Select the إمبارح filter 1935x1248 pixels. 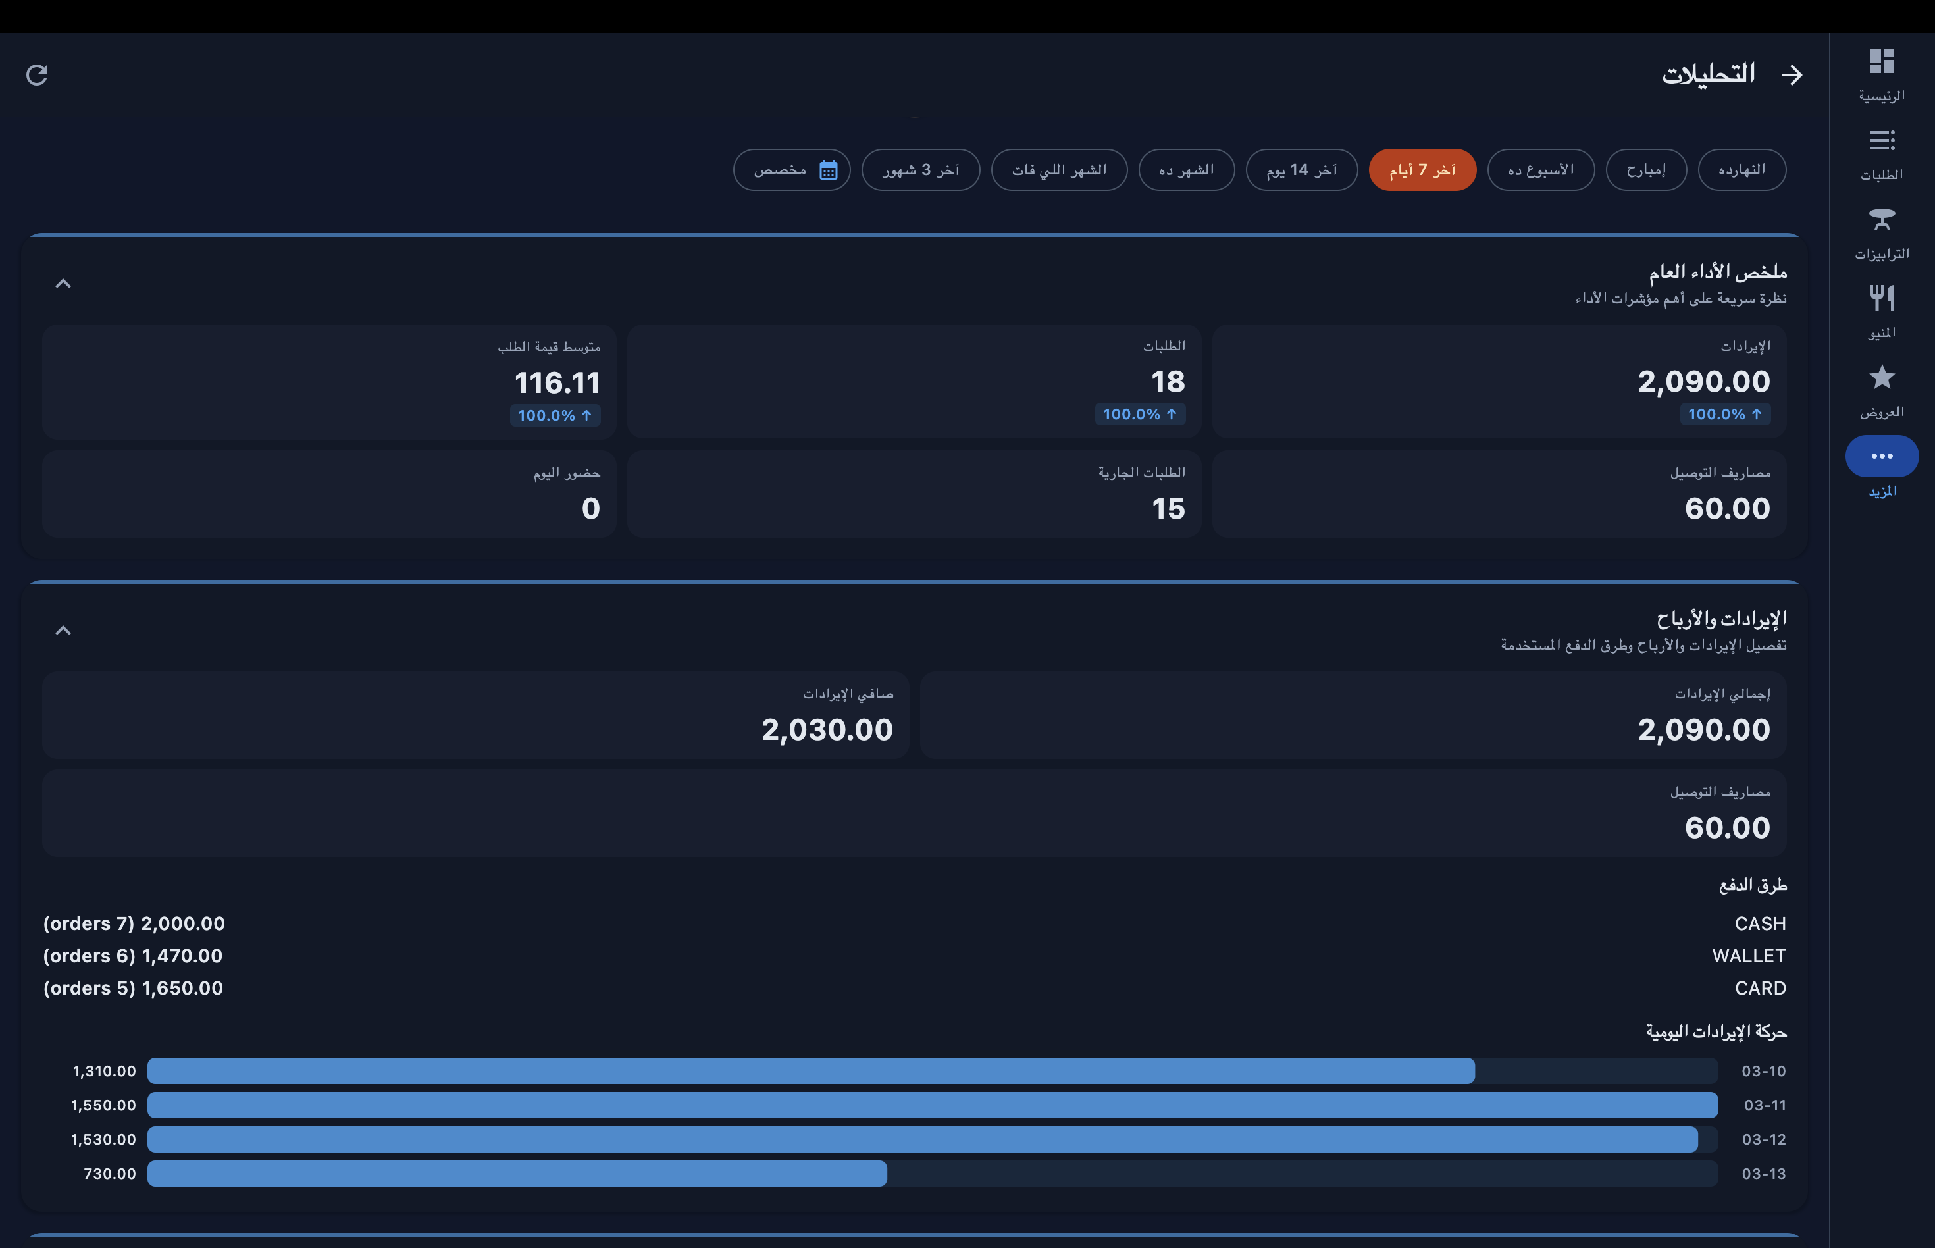click(x=1645, y=170)
